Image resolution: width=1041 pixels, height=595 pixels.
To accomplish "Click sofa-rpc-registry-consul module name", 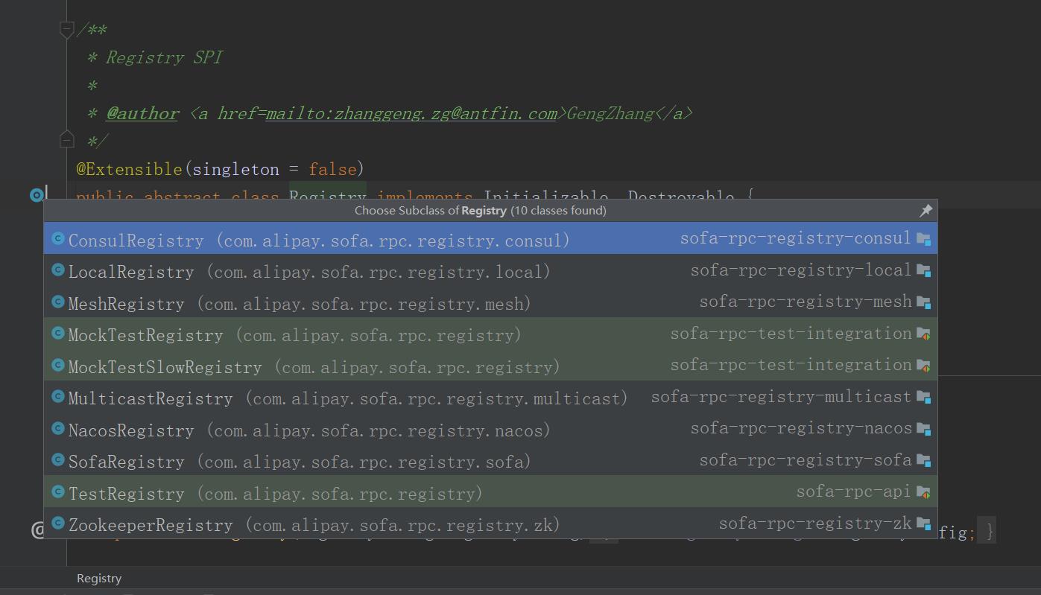I will pos(795,238).
